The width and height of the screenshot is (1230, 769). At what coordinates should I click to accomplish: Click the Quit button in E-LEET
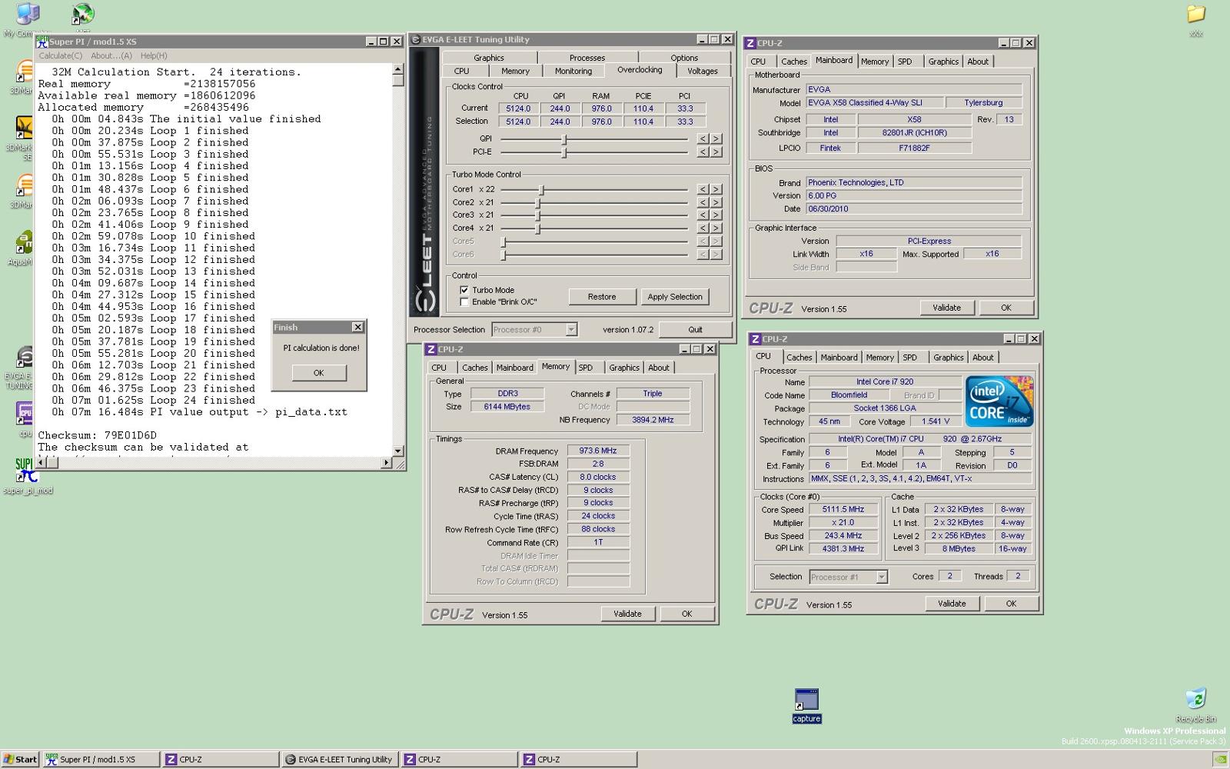[695, 329]
